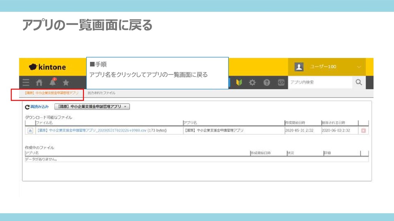Viewport: 394px width, 221px height.
Task: Expand the ユーザー100 account dropdown arrow
Action: pos(359,67)
